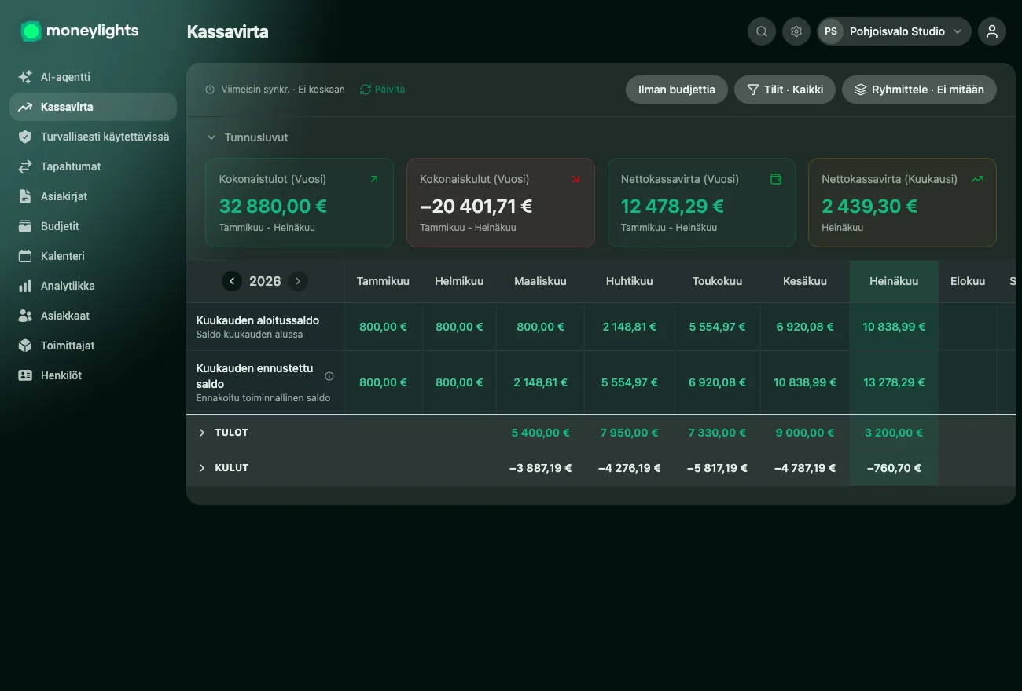The height and width of the screenshot is (691, 1022).
Task: Click the Kalenteri calendar icon
Action: point(25,256)
